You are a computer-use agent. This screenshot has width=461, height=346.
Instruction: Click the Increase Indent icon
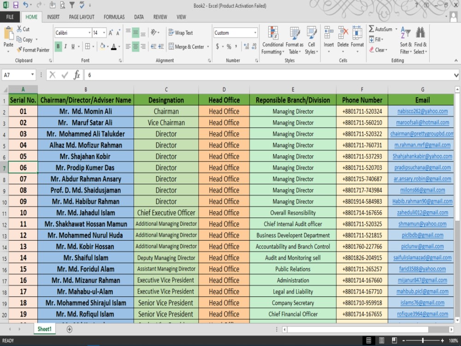[161, 46]
